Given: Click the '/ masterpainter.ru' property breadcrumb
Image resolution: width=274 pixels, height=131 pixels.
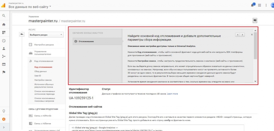Looking at the screenshot, I should coord(72,21).
